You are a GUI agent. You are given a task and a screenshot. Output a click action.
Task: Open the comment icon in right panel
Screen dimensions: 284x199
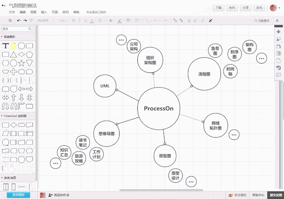[279, 75]
